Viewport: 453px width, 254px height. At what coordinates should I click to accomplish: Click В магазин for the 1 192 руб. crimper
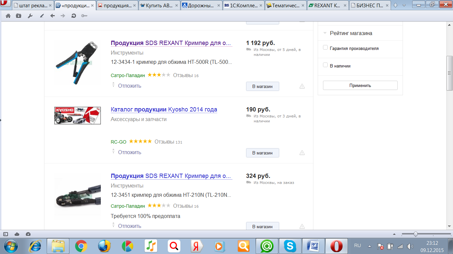tap(262, 86)
